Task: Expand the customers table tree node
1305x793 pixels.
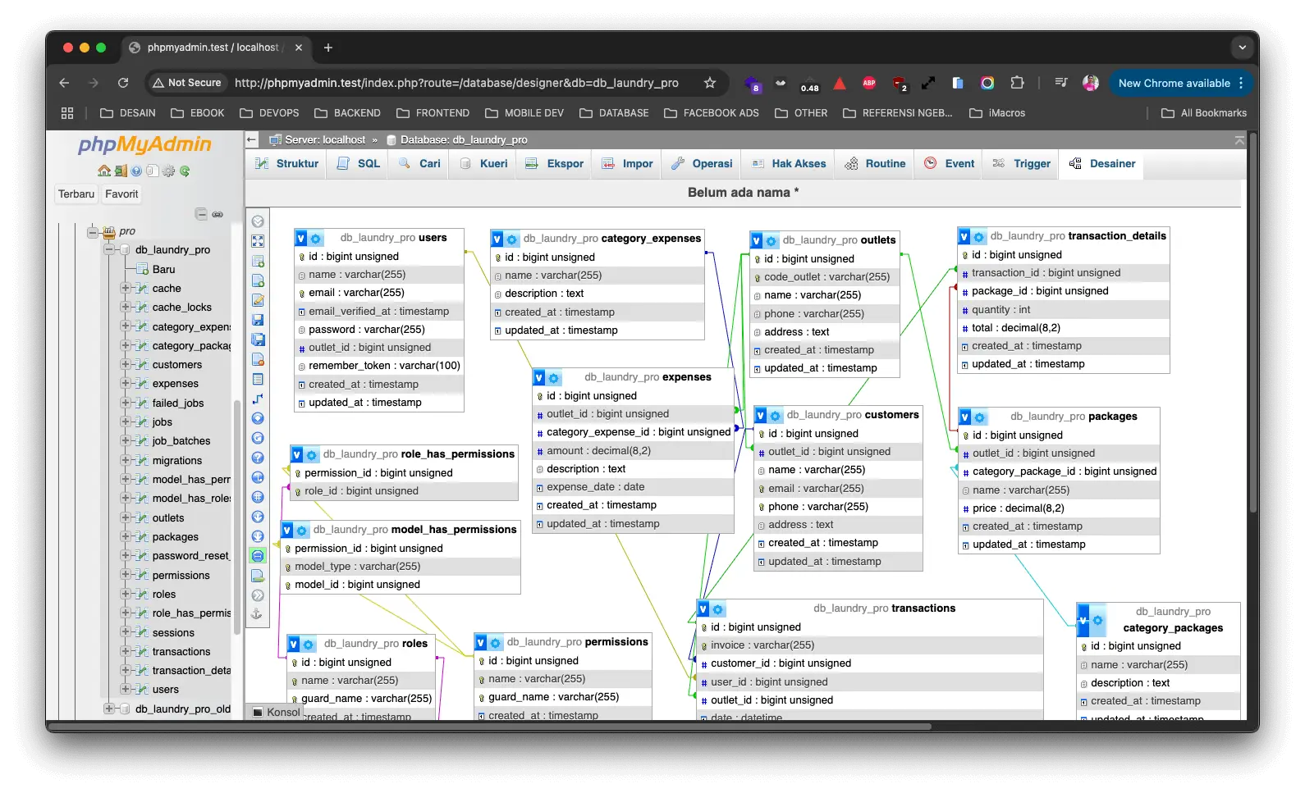Action: [x=126, y=364]
